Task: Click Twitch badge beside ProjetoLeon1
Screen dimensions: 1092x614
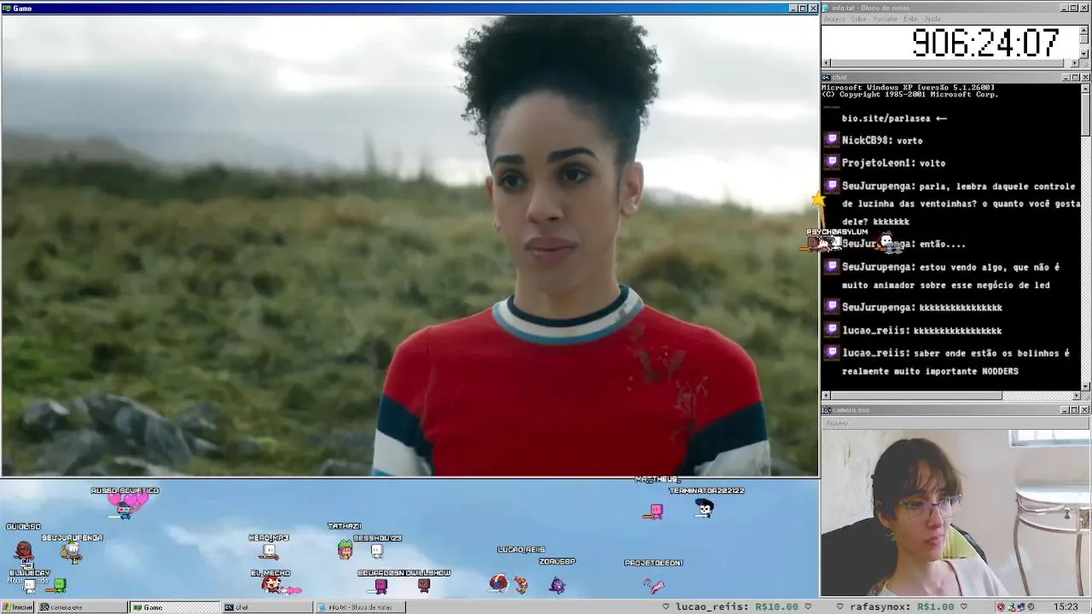Action: (832, 162)
